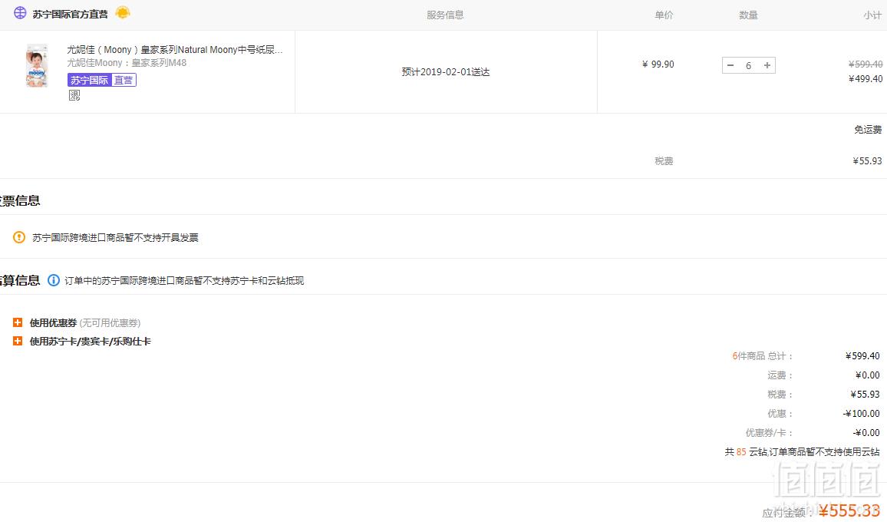The height and width of the screenshot is (522, 887).
Task: Select the discounted subtotal ¥499.40
Action: point(866,79)
